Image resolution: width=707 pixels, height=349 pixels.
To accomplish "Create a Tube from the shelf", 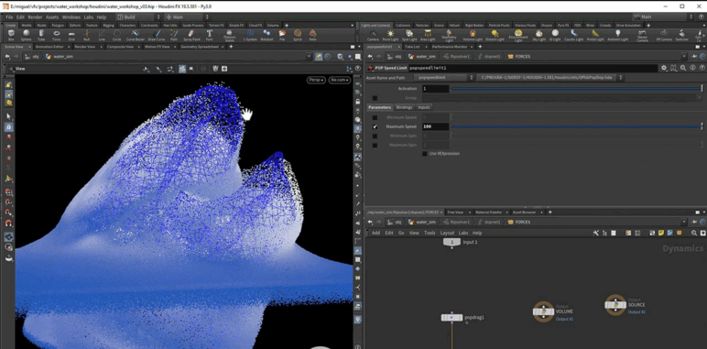I will coord(41,35).
